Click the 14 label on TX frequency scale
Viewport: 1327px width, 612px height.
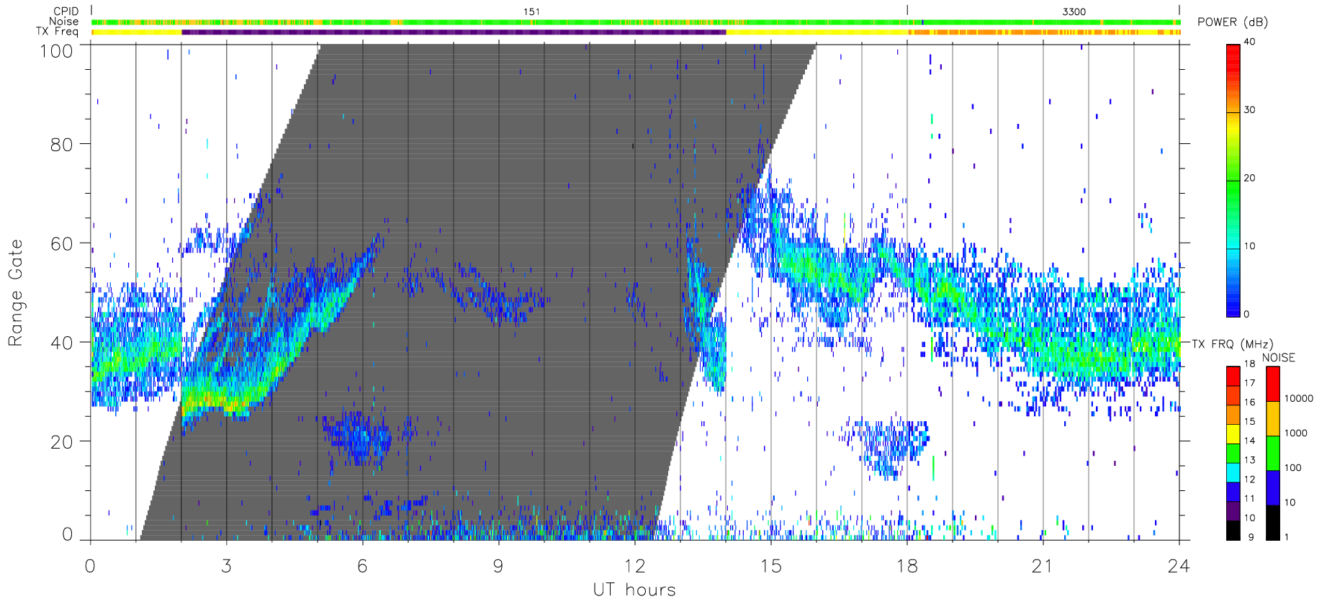coord(1249,441)
